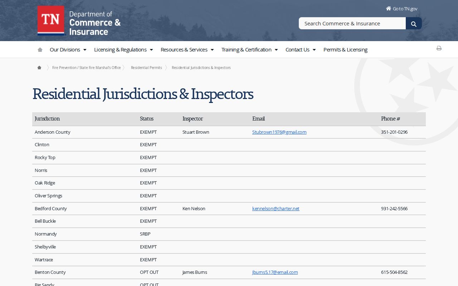
Task: Click inspector name James Burns
Action: (x=195, y=272)
